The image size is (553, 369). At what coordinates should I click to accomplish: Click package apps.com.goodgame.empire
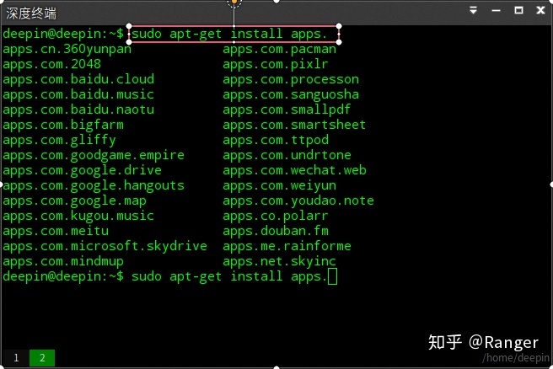[94, 155]
